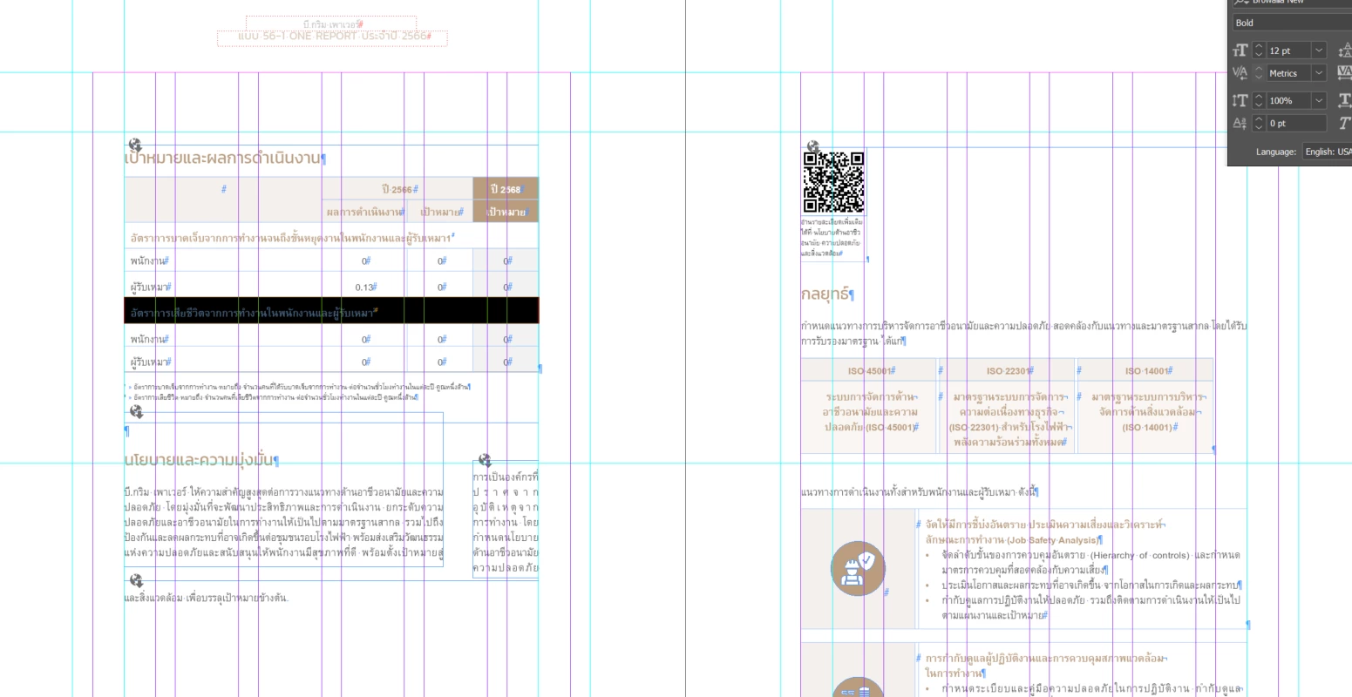Click the นโยบายและความมุ่งมั่น heading
This screenshot has width=1352, height=697.
coord(200,459)
